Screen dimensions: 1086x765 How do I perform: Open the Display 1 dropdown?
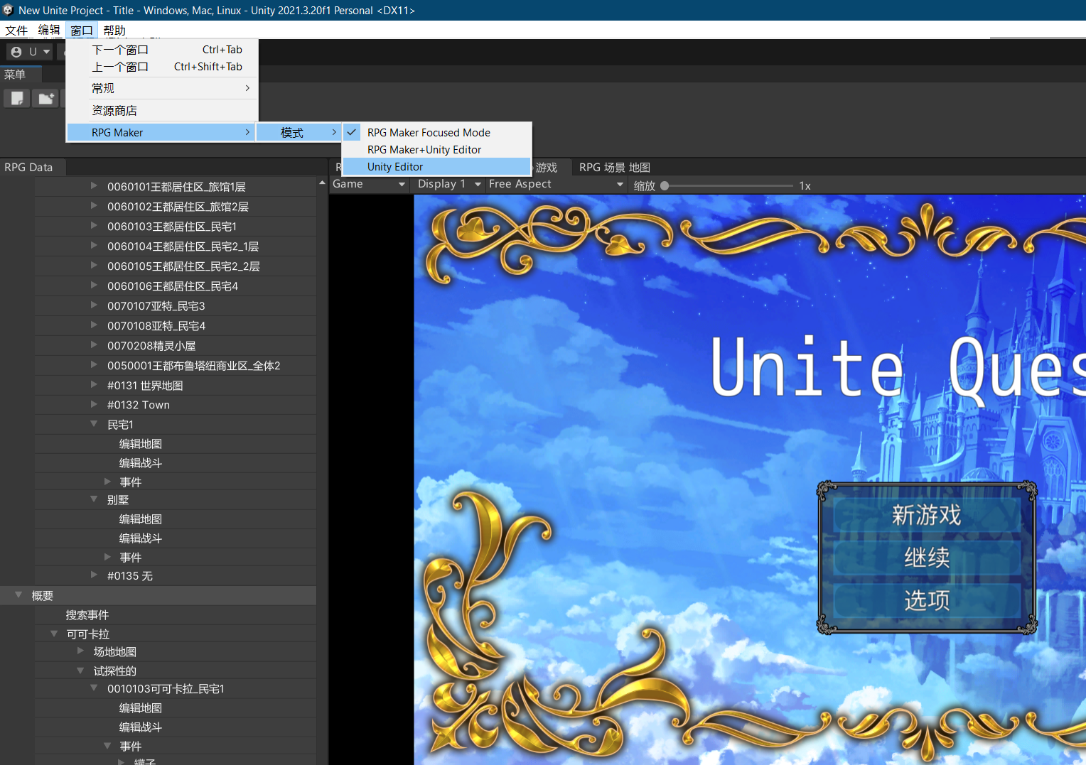coord(448,184)
